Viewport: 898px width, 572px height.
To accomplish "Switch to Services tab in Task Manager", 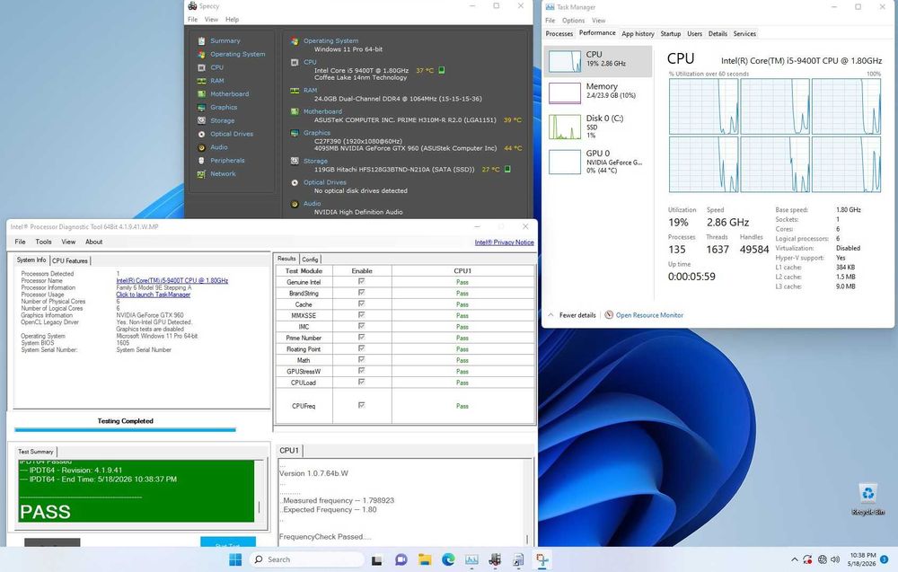I will 744,34.
